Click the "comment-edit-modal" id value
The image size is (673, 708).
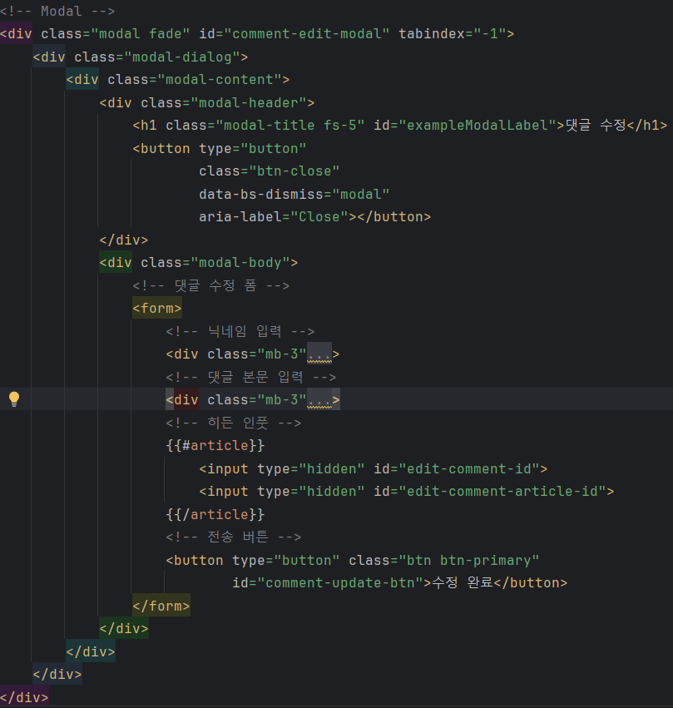(x=306, y=34)
